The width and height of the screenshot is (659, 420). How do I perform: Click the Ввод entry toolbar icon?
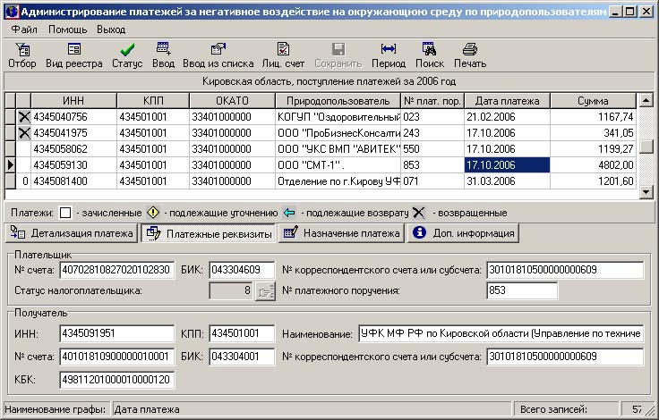(x=163, y=55)
